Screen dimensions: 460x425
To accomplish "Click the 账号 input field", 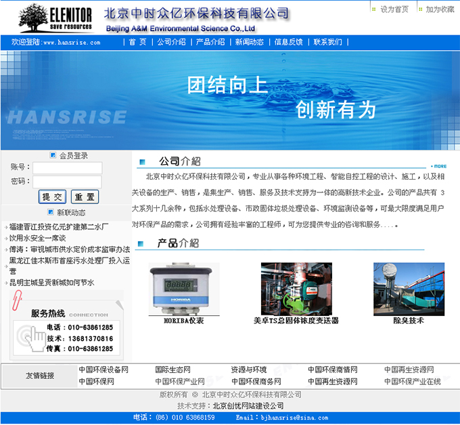I will pos(68,167).
